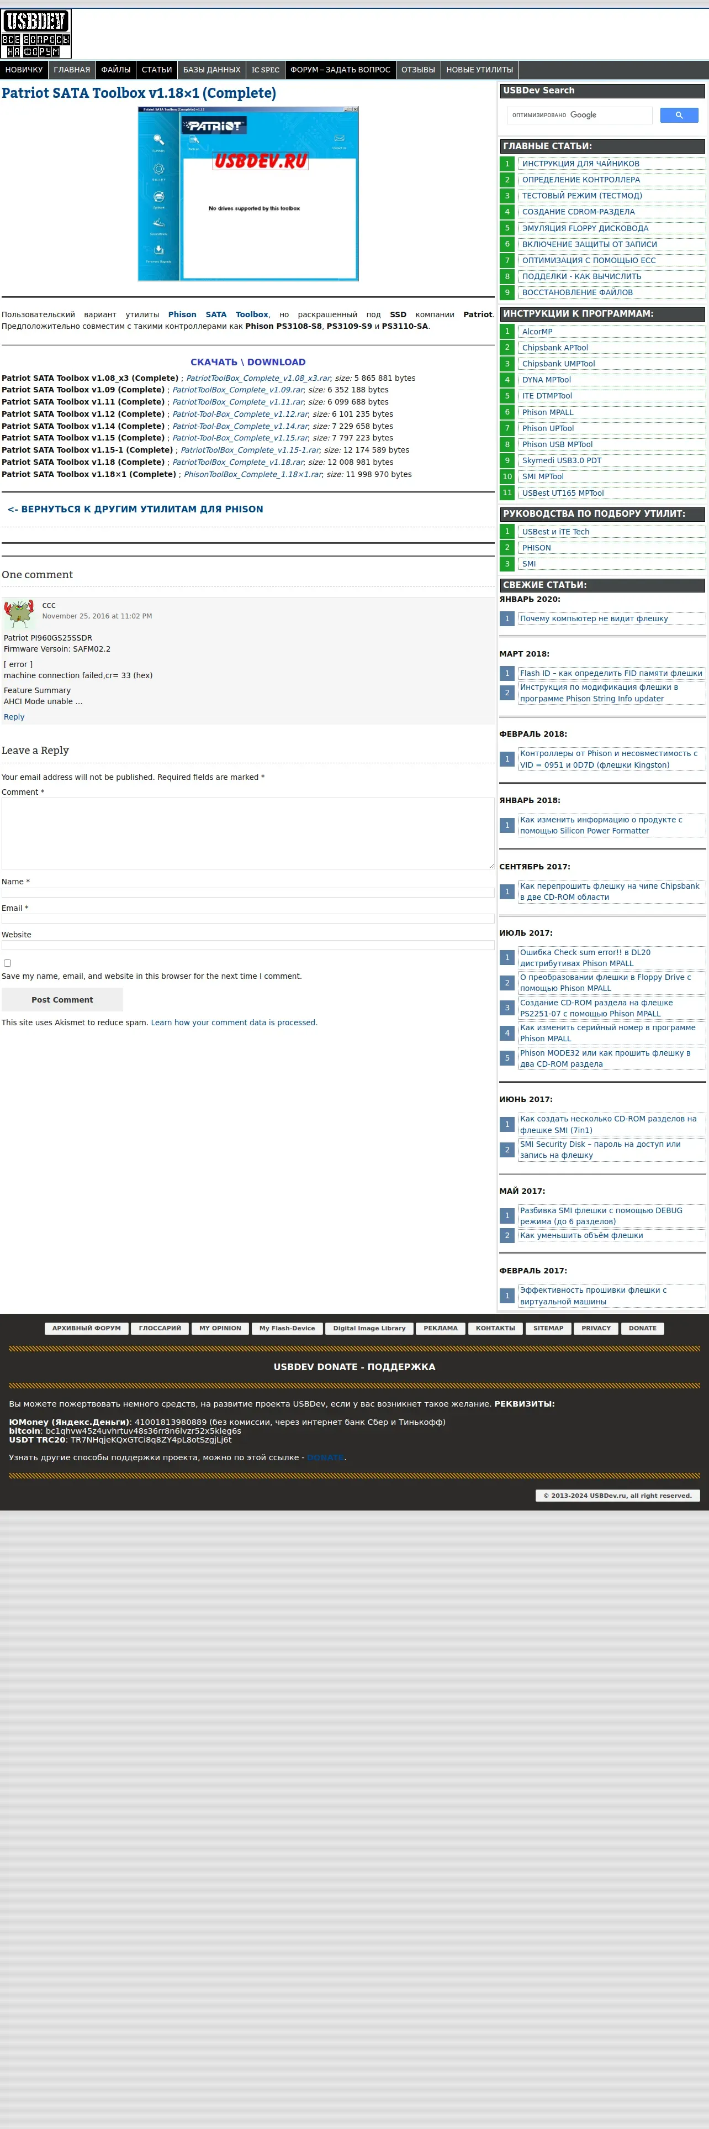Viewport: 709px width, 2129px height.
Task: Click the ОТЗЫВЫ navigation item
Action: coord(417,70)
